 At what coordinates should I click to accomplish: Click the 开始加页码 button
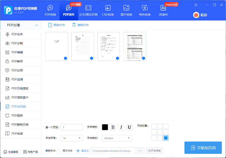coord(203,148)
